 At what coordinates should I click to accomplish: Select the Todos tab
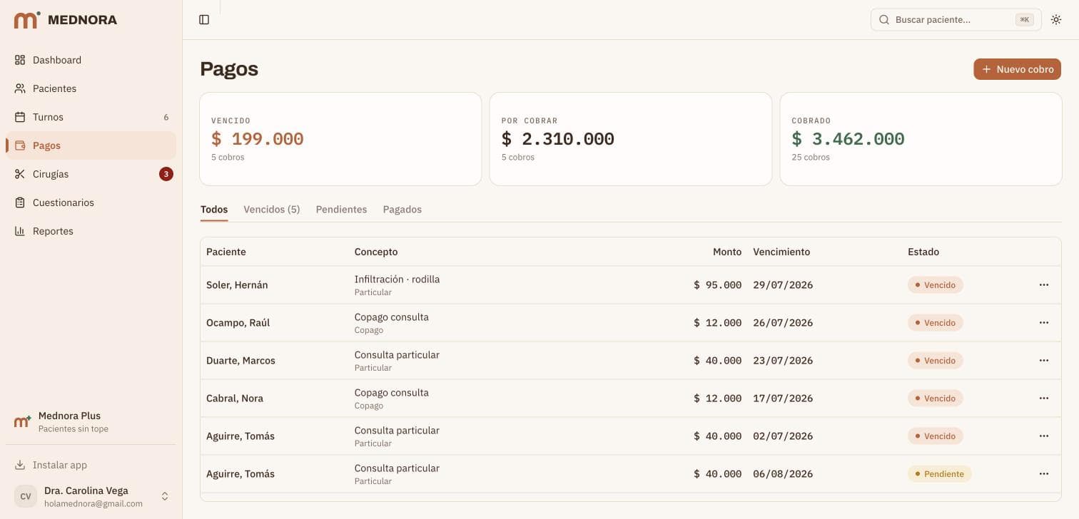(x=214, y=210)
